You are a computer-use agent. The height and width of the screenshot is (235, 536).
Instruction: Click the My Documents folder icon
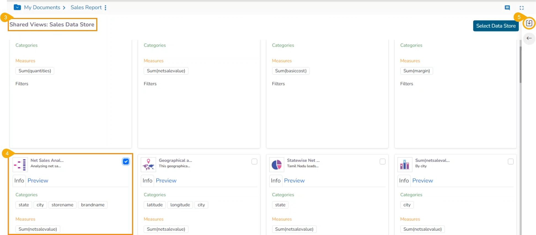coord(17,7)
